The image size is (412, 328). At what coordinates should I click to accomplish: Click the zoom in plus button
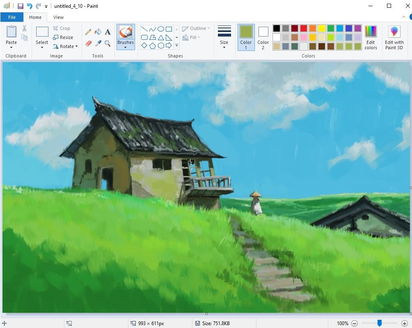[x=405, y=323]
